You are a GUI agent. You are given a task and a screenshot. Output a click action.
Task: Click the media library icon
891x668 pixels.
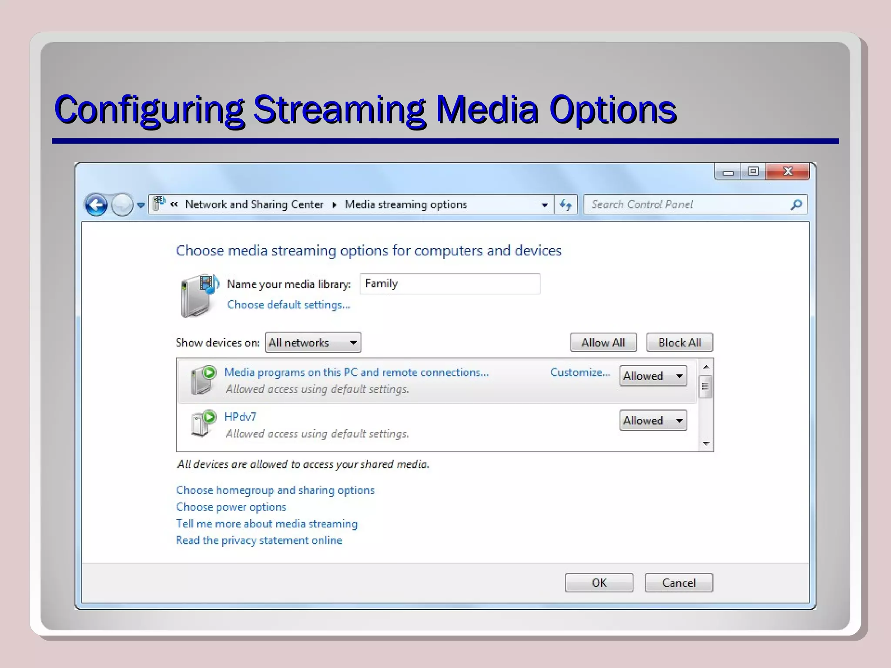(199, 295)
